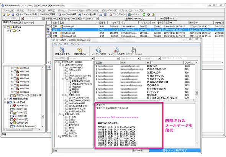Collapse 削除メッセージ node in mail tree
This screenshot has width=226, height=157.
(60, 114)
